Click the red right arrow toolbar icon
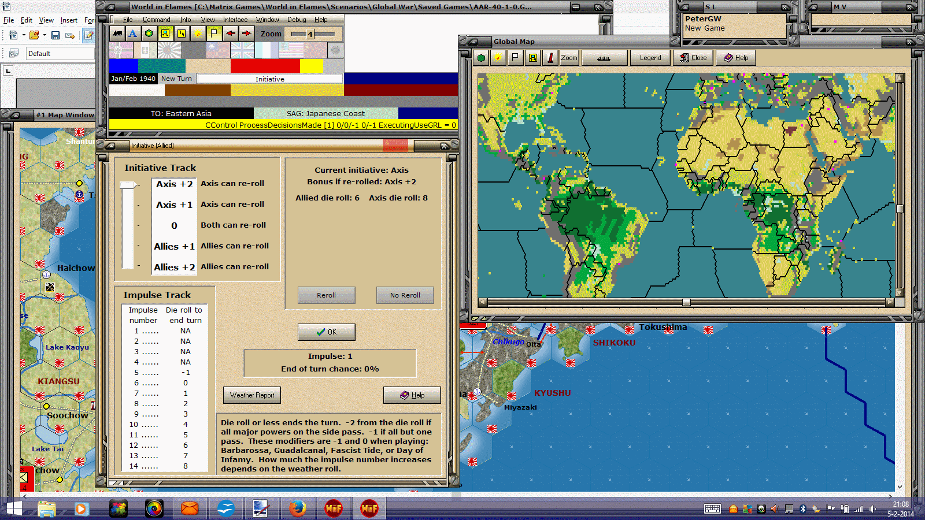 pyautogui.click(x=246, y=34)
